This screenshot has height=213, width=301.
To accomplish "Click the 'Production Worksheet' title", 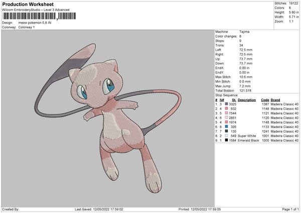I will tap(28, 4).
